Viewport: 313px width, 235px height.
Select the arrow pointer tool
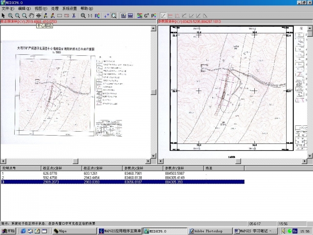(x=3, y=16)
